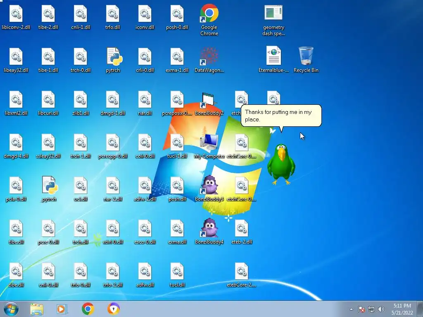Click the zlib1.dll file icon

(x=81, y=103)
